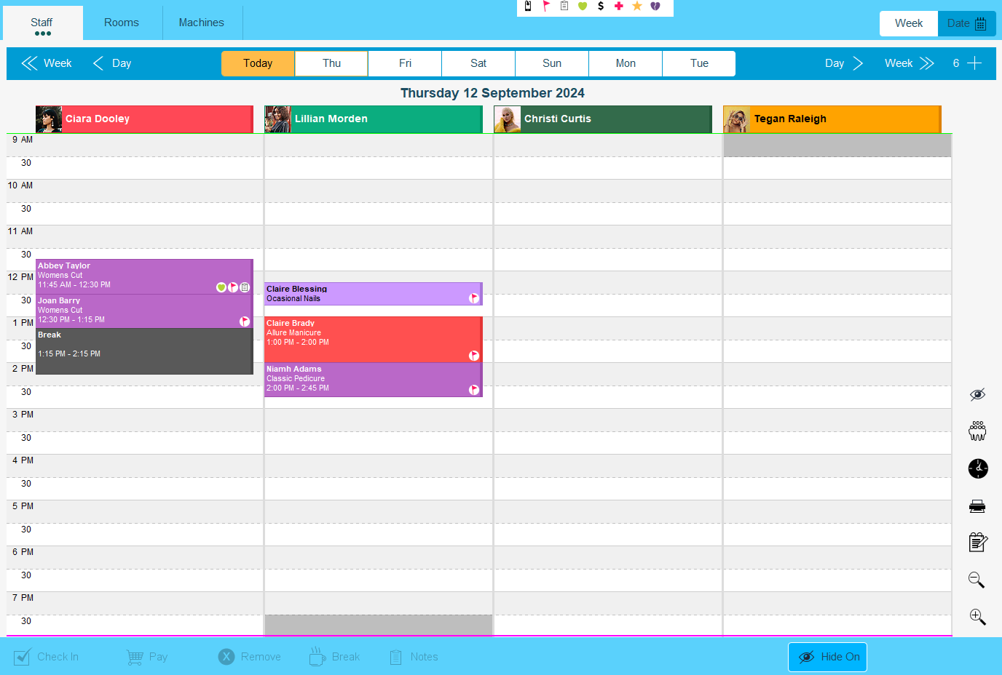This screenshot has height=675, width=1002.
Task: Select the Date view toggle
Action: pyautogui.click(x=967, y=23)
